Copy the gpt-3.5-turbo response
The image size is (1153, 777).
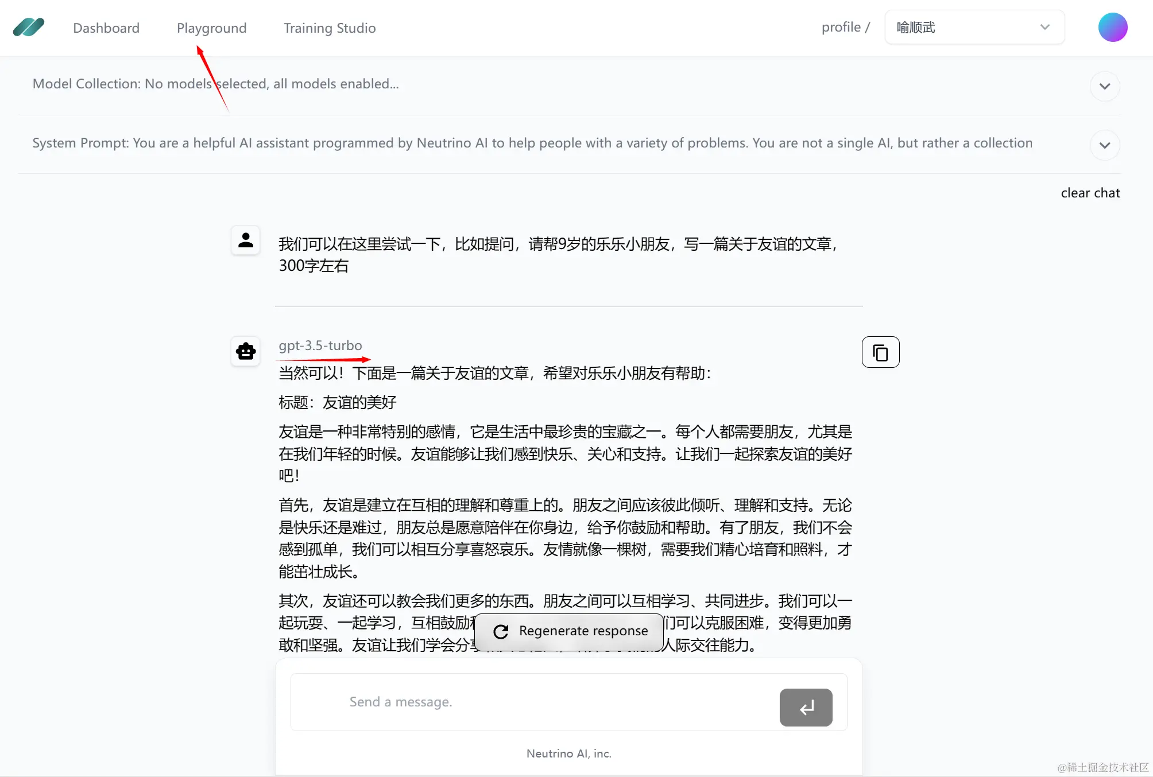[880, 352]
